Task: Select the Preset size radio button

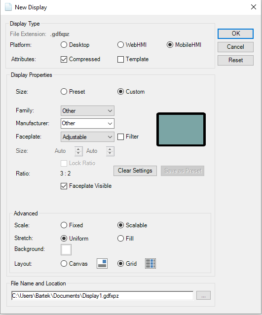Action: pos(64,92)
